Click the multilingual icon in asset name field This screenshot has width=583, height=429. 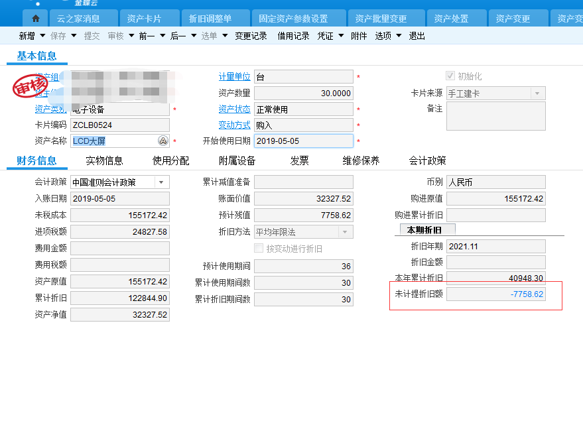click(163, 141)
